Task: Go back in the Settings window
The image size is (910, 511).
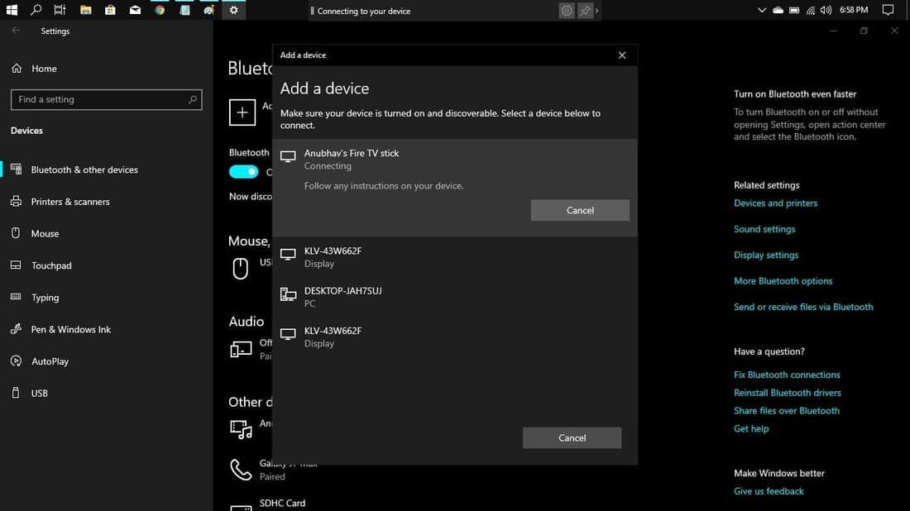Action: 16,31
